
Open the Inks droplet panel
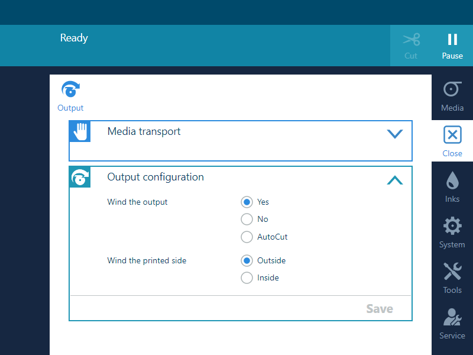tap(452, 186)
